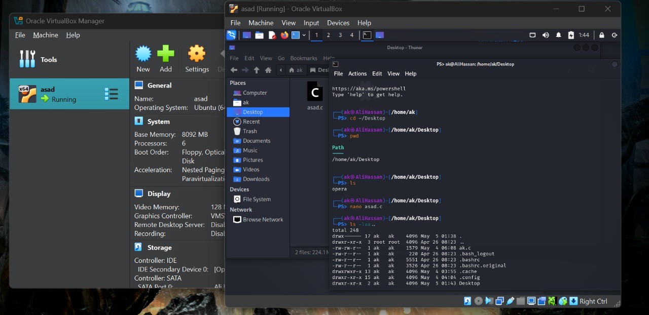Viewport: 649px width, 315px height.
Task: Click the hard disk activity status icon
Action: (467, 301)
